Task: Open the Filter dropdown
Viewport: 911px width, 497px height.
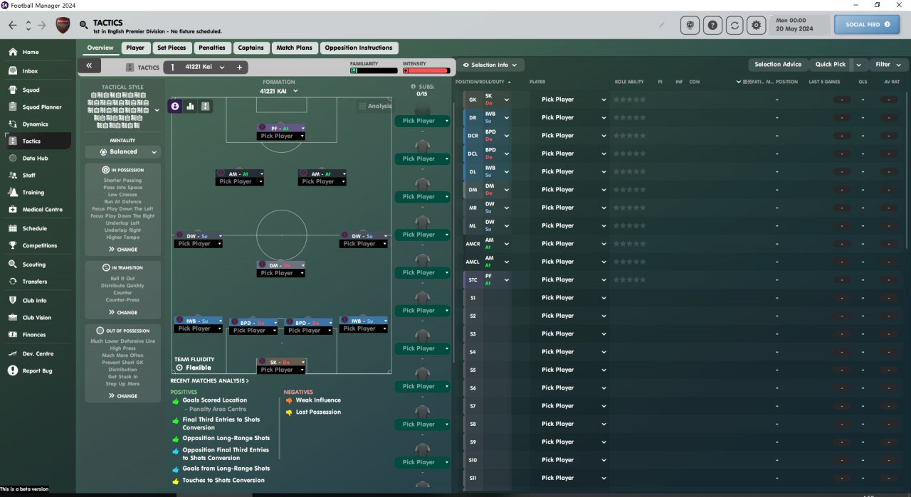Action: pyautogui.click(x=888, y=65)
